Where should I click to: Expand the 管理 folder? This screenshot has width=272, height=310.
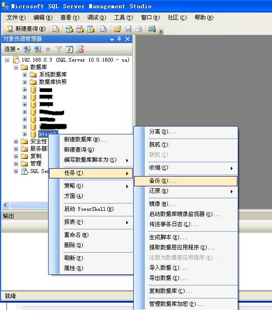point(16,164)
